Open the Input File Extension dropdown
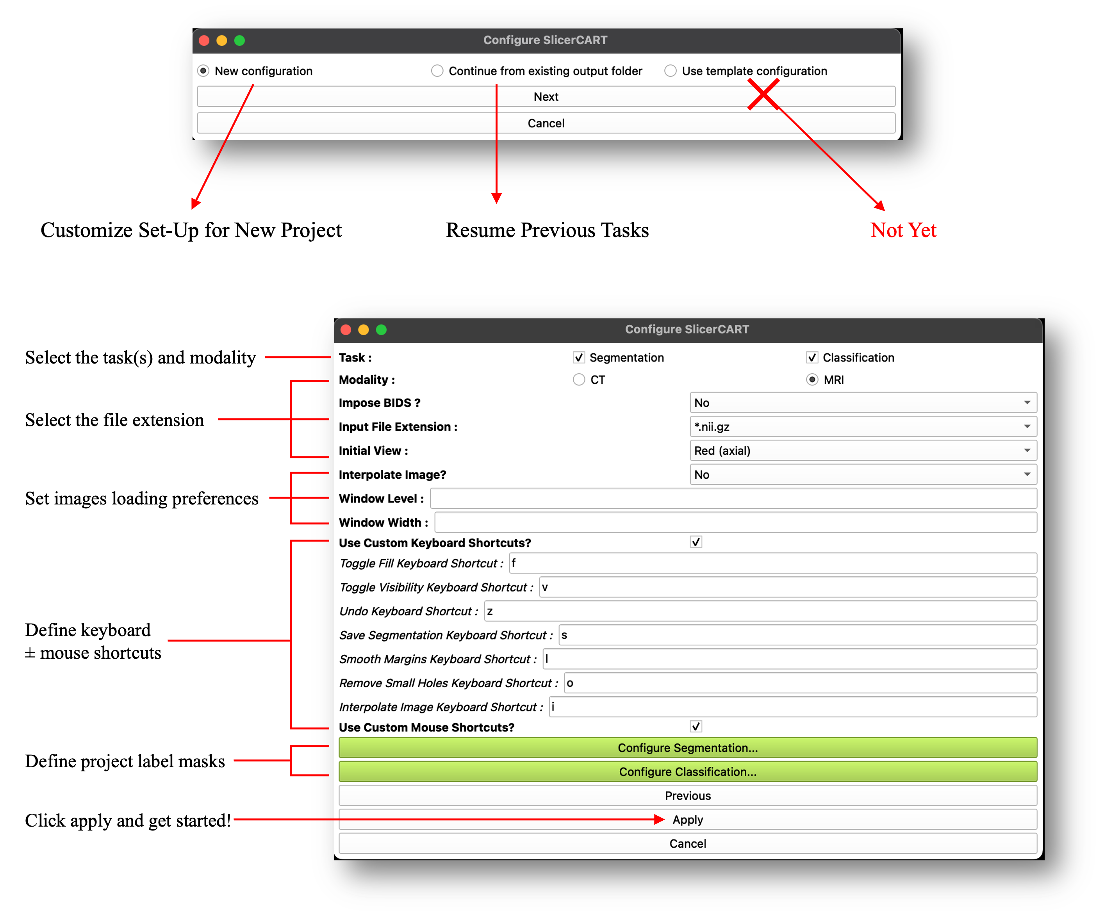The image size is (1113, 916). (863, 426)
